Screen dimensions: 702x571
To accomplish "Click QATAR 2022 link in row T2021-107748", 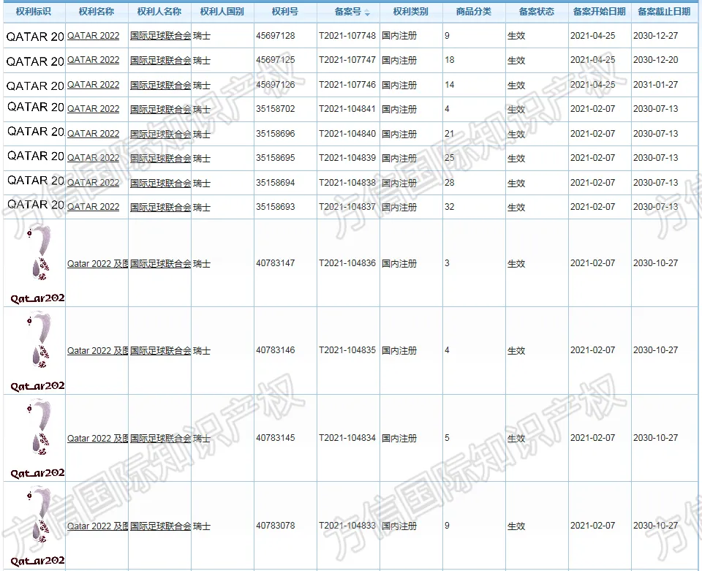I will coord(93,36).
